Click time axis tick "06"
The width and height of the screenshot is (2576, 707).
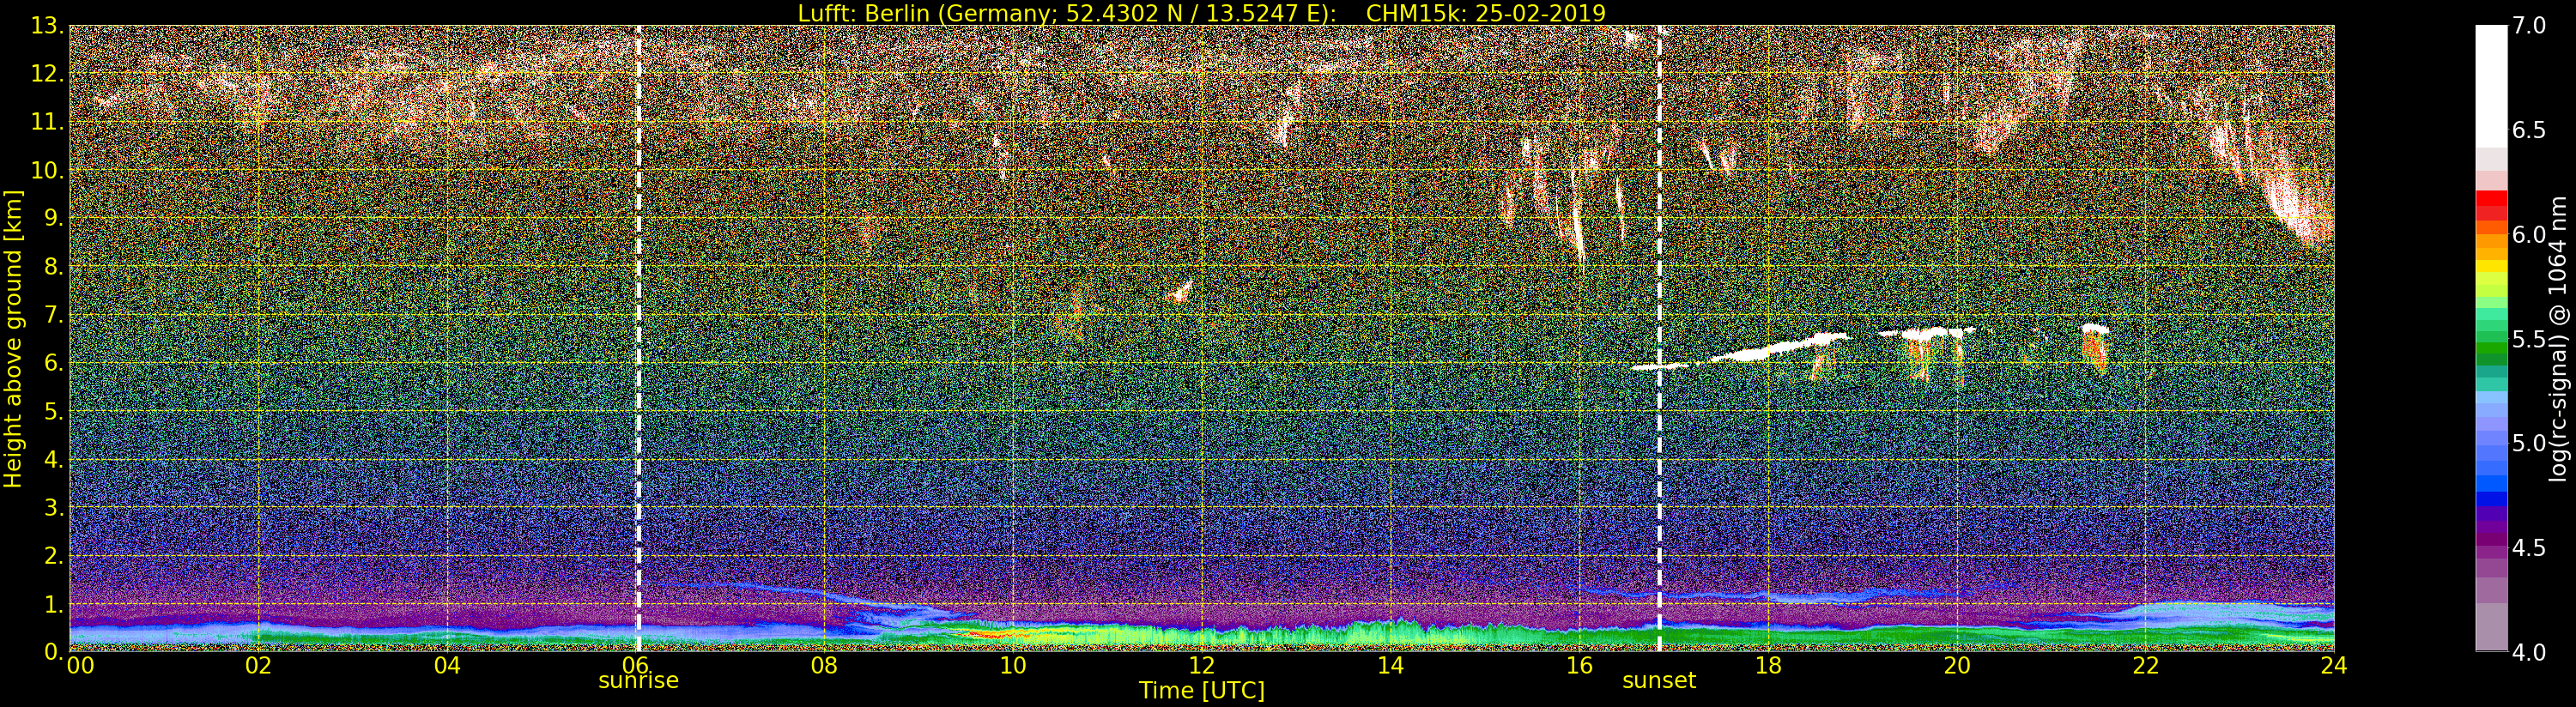coord(636,665)
